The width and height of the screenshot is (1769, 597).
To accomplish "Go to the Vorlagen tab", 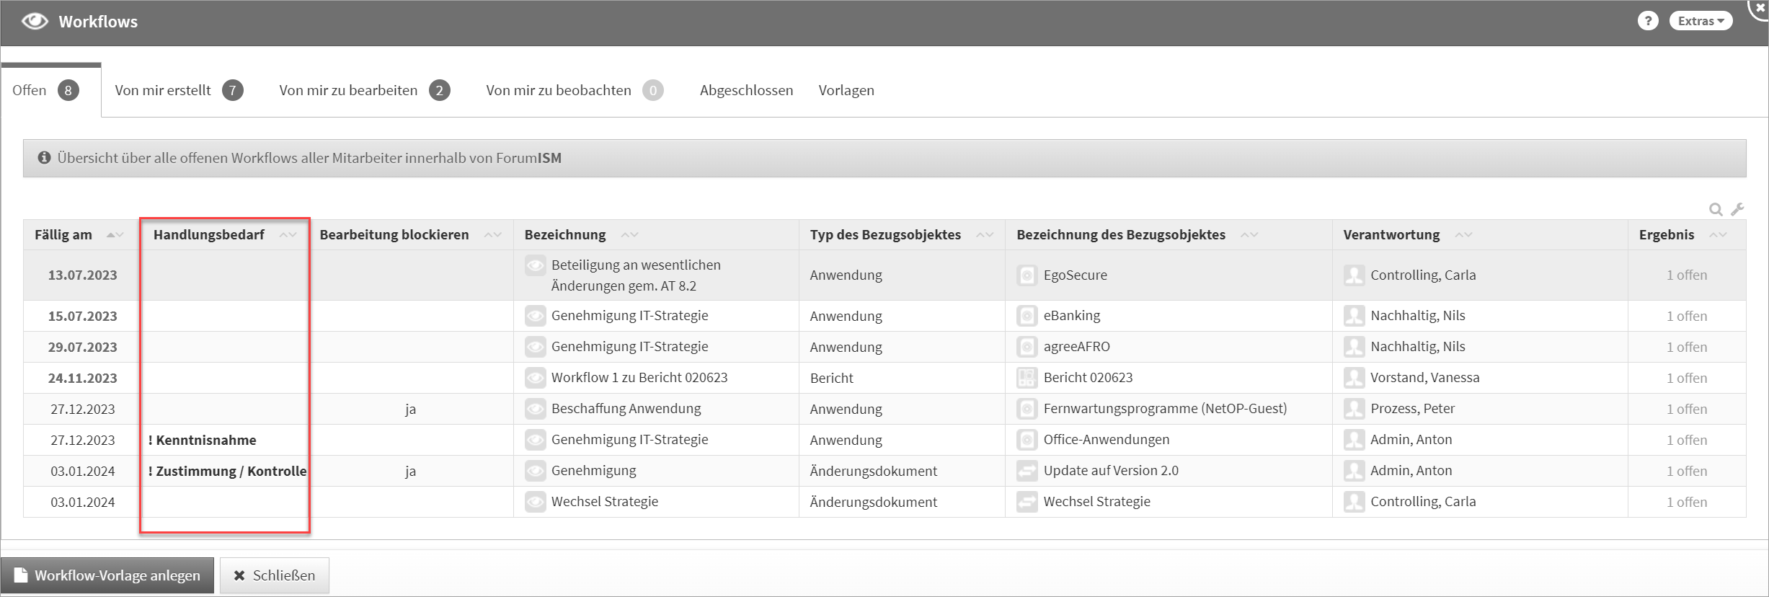I will [x=846, y=90].
